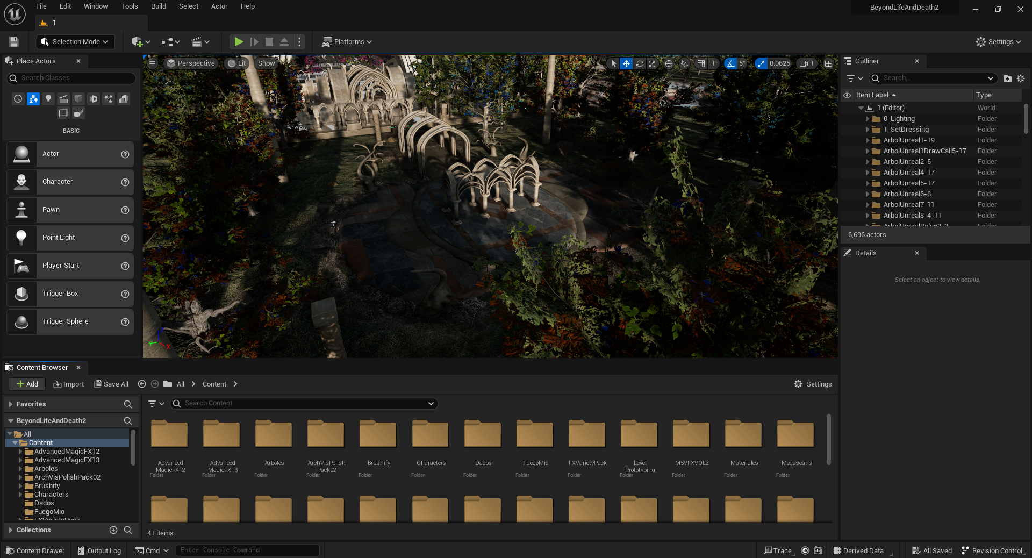Open the toolbar Settings dropdown
Viewport: 1032px width, 558px height.
(998, 42)
